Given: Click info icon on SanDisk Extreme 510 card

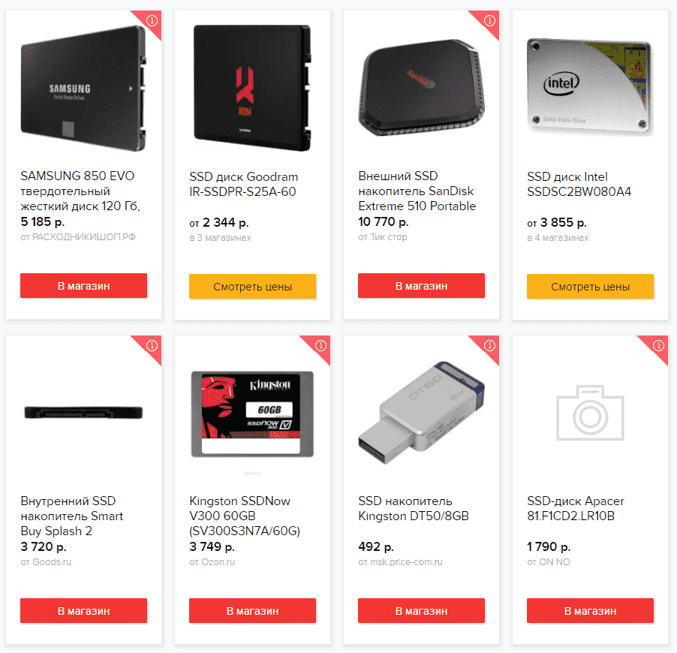Looking at the screenshot, I should click(x=489, y=20).
